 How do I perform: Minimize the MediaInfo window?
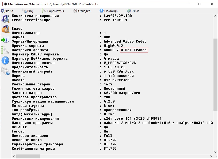tap(188, 4)
